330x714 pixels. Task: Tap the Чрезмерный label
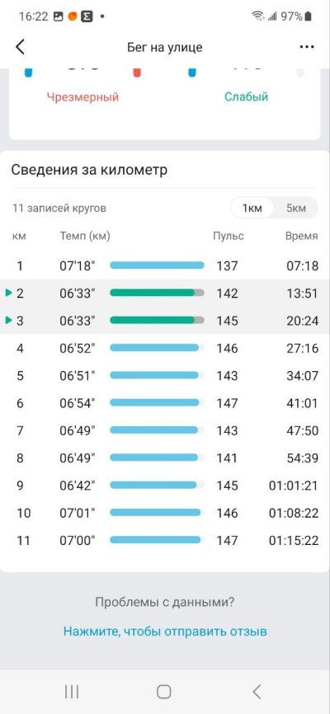coord(83,96)
